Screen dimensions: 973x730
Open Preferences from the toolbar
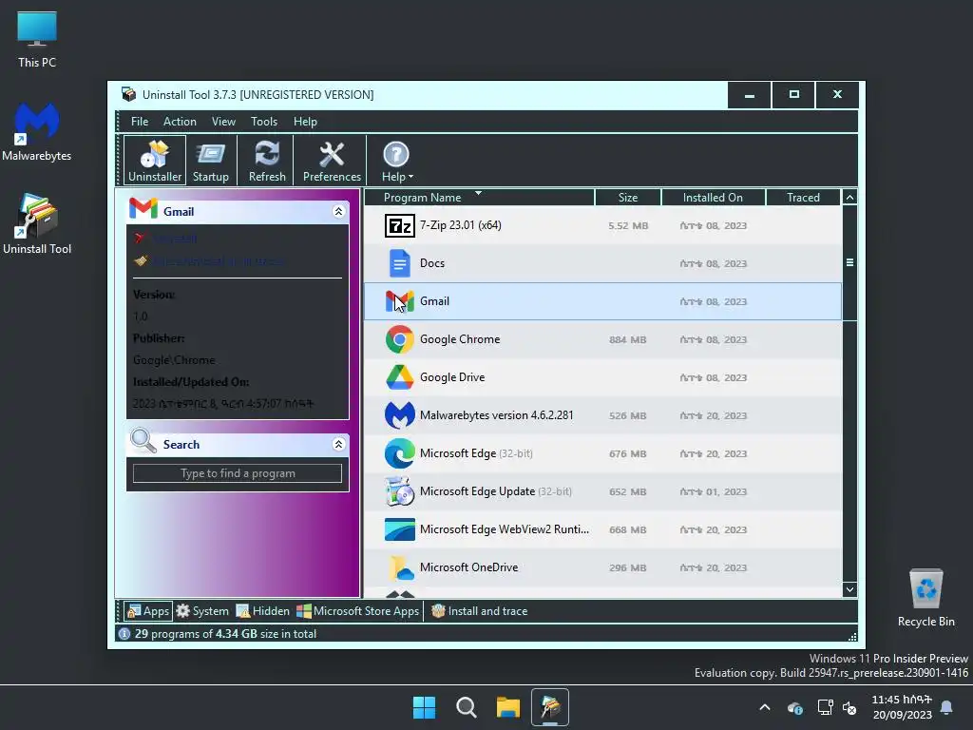click(x=332, y=160)
